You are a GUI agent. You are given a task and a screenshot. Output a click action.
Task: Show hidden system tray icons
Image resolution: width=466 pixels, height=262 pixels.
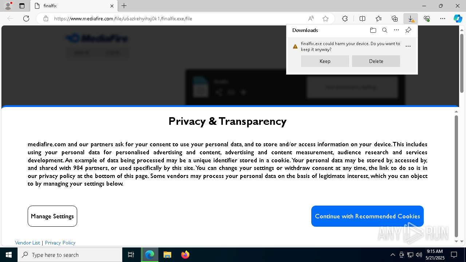point(392,255)
